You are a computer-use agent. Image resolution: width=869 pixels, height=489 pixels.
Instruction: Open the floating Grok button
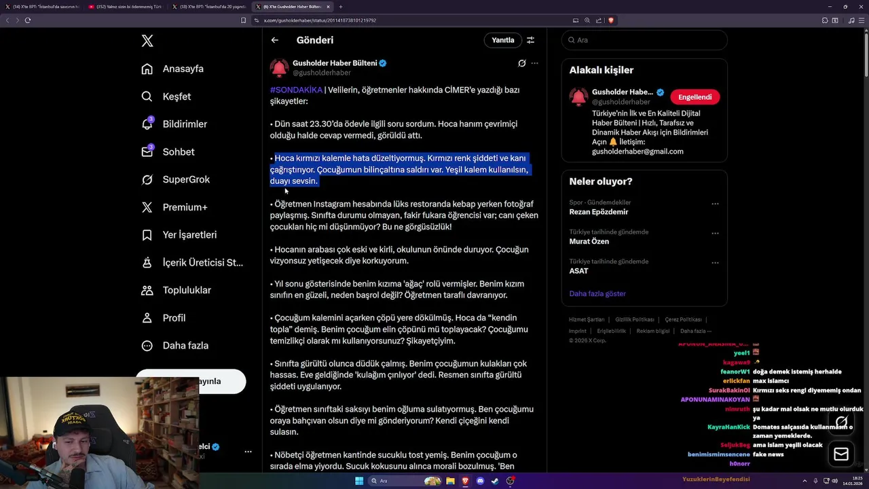click(x=841, y=422)
